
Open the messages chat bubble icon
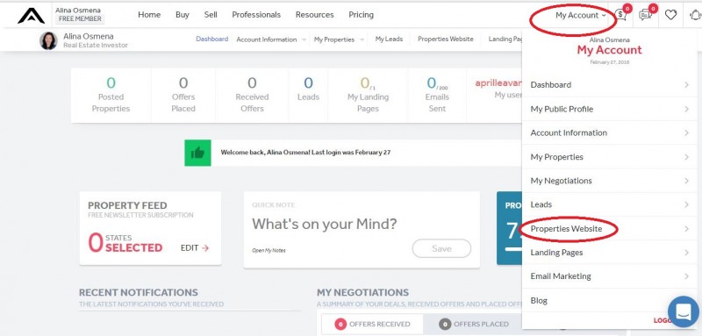[x=645, y=15]
